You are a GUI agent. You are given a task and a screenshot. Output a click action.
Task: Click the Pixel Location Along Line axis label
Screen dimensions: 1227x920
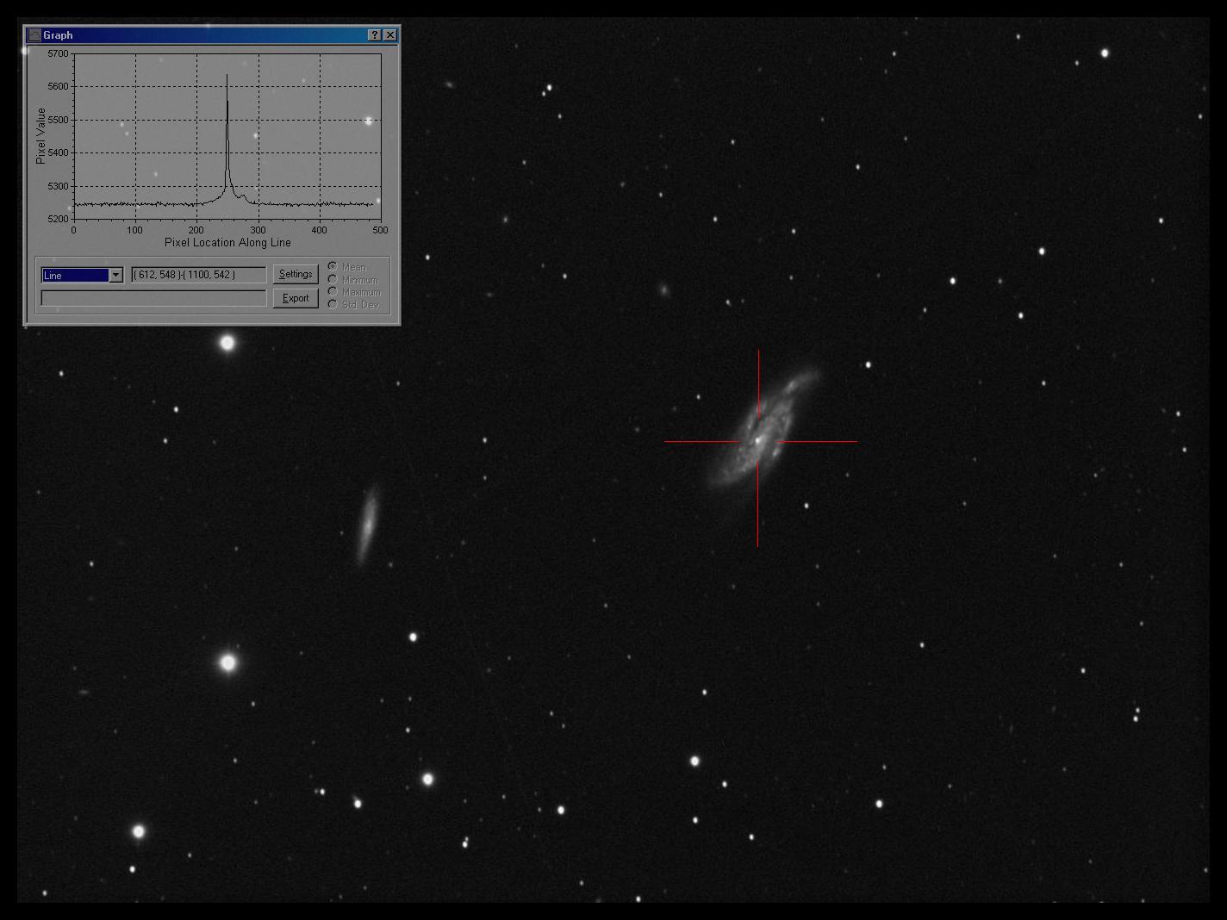click(227, 243)
